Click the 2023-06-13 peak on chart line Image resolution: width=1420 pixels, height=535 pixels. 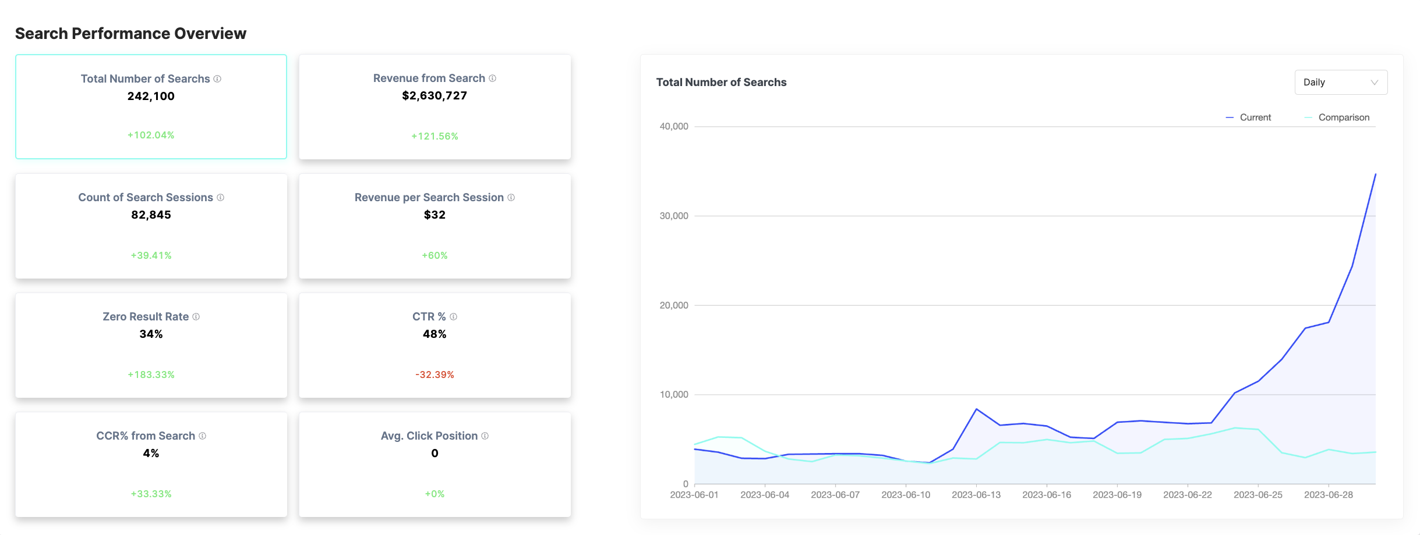click(976, 409)
